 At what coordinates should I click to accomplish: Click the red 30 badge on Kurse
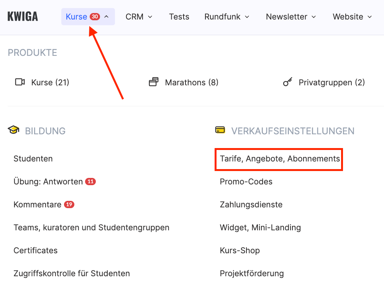(x=95, y=17)
